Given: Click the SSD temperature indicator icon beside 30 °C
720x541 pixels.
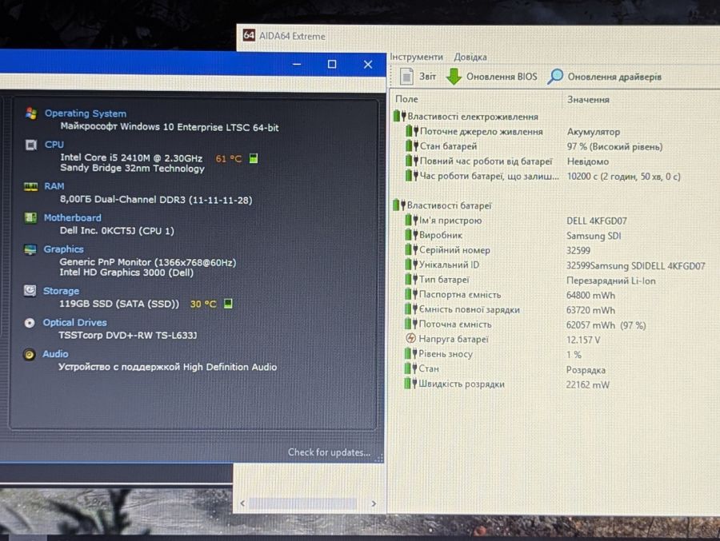Looking at the screenshot, I should coord(228,304).
